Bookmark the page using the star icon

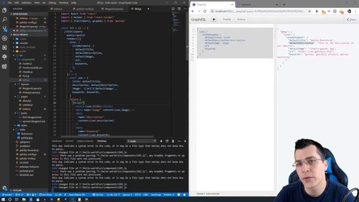click(309, 11)
